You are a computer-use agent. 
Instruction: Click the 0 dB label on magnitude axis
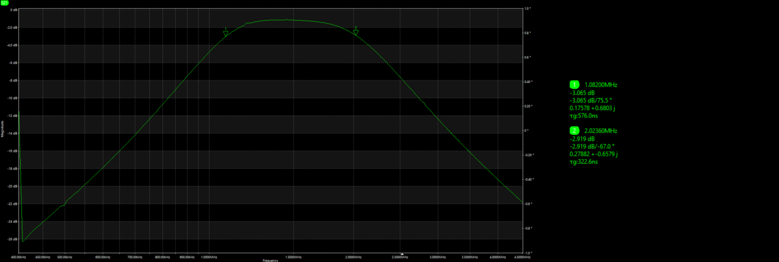tap(14, 10)
